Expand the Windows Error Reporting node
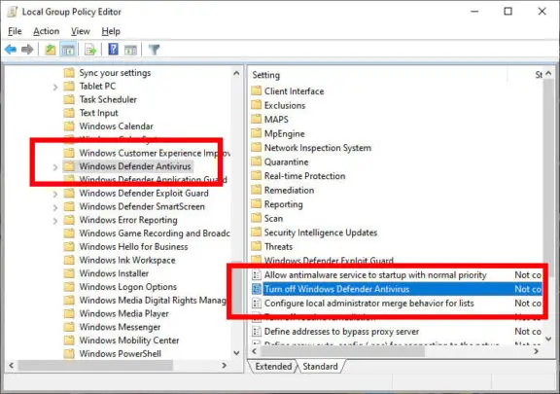Viewport: 560px width, 394px height. pyautogui.click(x=55, y=221)
